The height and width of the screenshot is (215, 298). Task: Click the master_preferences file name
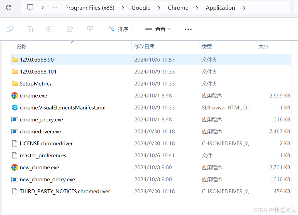click(43, 155)
